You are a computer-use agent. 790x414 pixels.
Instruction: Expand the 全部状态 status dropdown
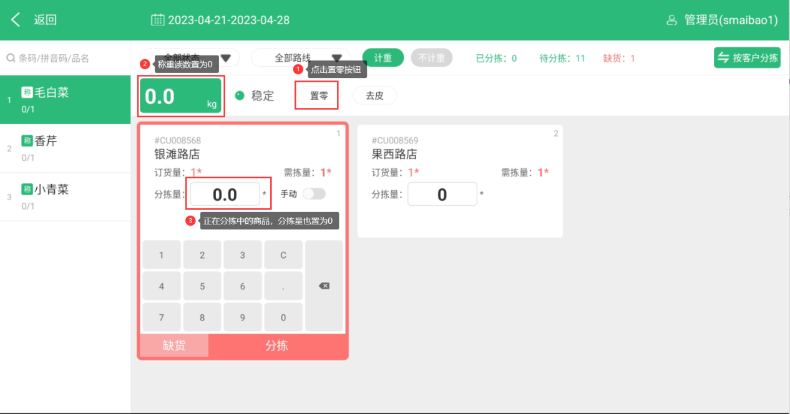(226, 58)
